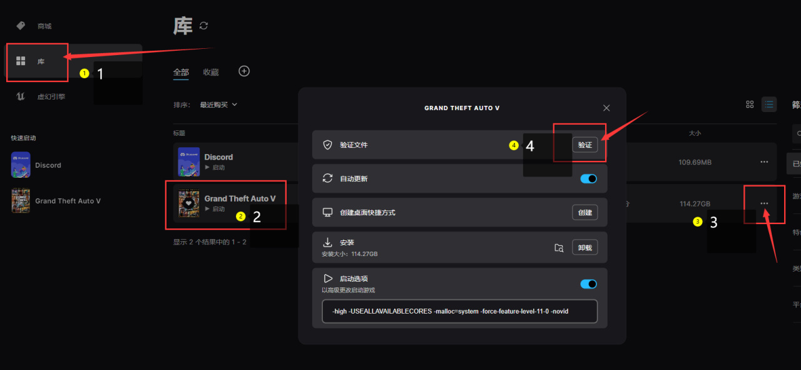Switch to grid view layout

coord(750,105)
